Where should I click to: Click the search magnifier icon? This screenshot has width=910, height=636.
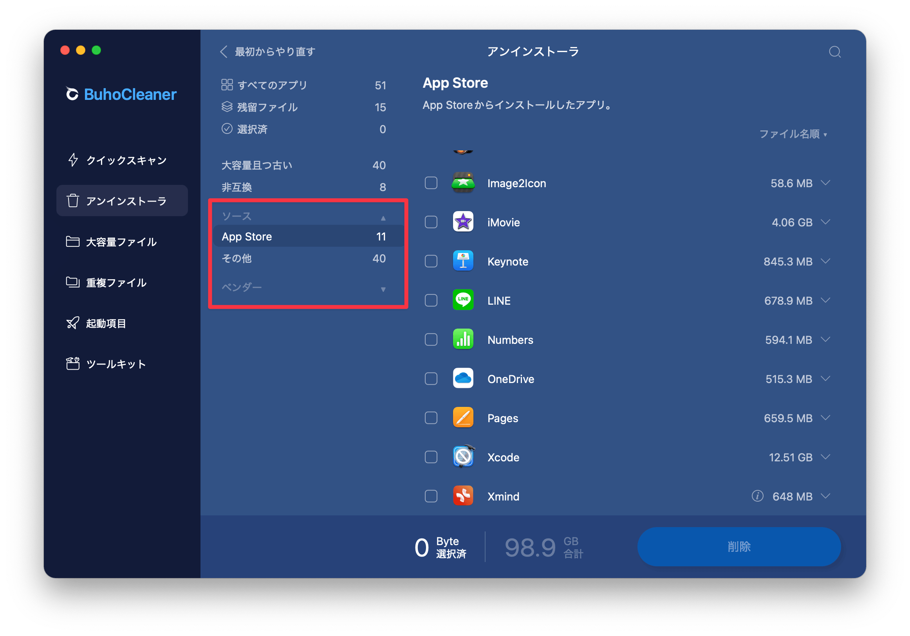click(835, 52)
